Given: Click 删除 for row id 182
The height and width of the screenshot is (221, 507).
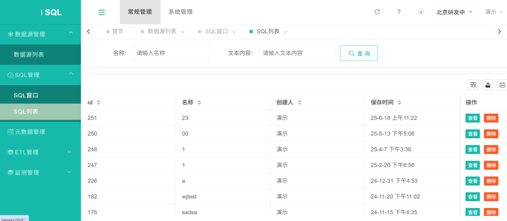Looking at the screenshot, I should tap(491, 197).
